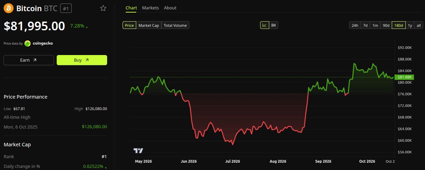Viewport: 425px width, 170px height.
Task: Select the Price chart mode
Action: point(129,25)
